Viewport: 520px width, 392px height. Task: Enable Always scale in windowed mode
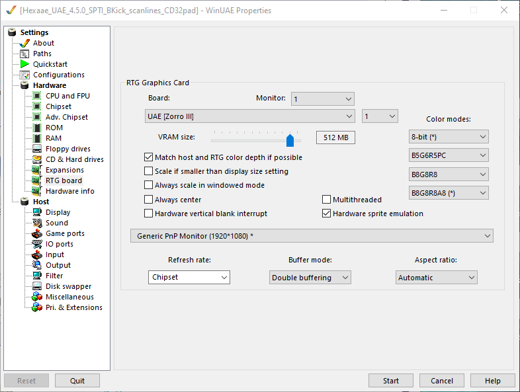148,185
